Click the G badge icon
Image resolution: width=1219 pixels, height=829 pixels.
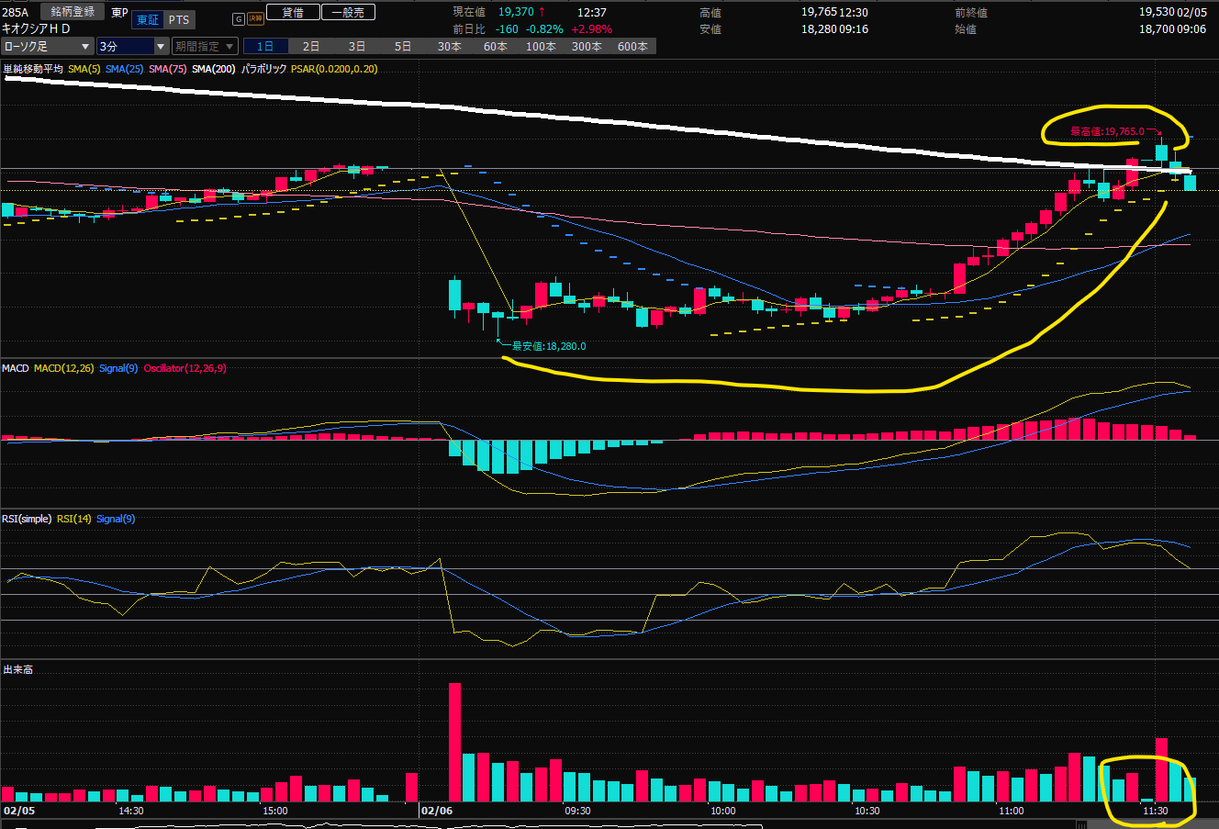click(x=239, y=19)
